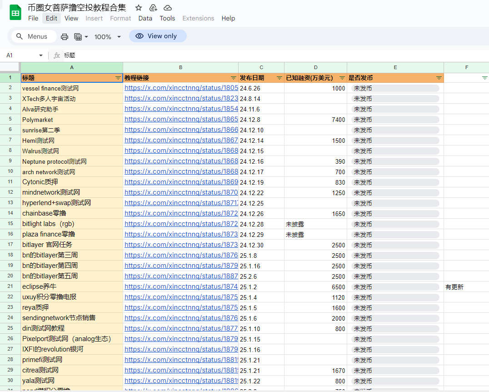Open 未发币 dropdown chip for citrea测试网 row
Image resolution: width=489 pixels, height=392 pixels.
[x=395, y=371]
